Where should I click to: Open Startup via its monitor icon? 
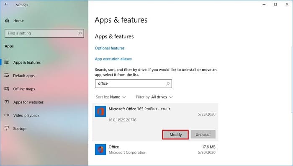point(7,128)
